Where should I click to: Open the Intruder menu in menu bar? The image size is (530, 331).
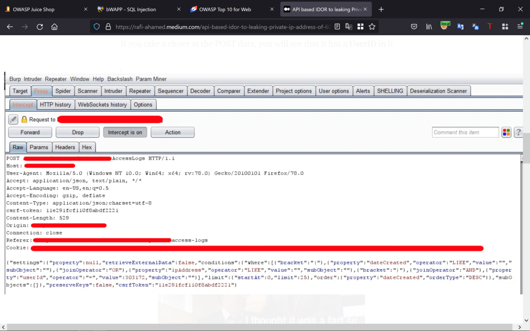(x=33, y=79)
